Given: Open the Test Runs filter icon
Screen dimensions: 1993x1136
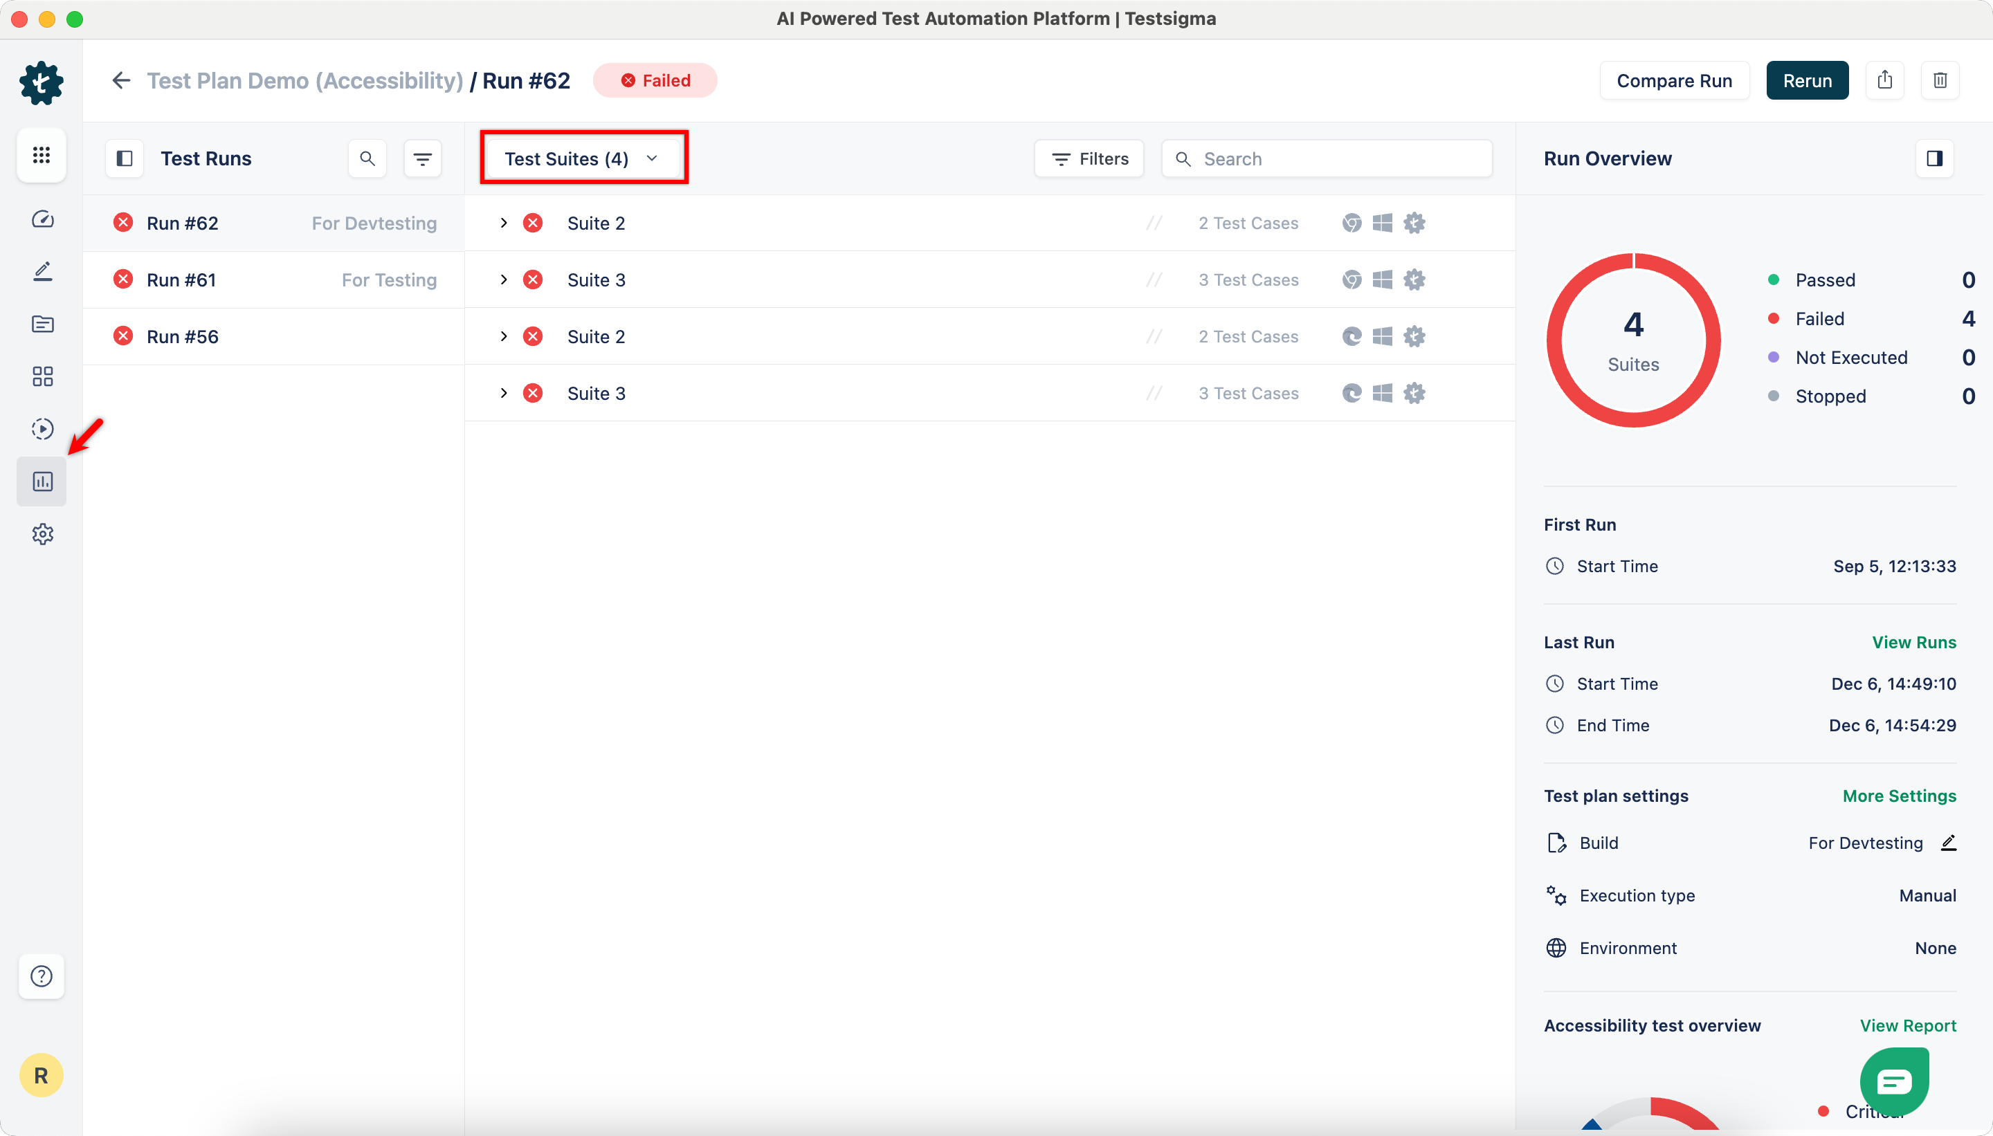Looking at the screenshot, I should coord(422,159).
